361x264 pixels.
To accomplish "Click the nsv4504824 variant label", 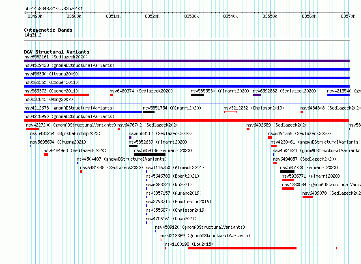I will pos(316,150).
